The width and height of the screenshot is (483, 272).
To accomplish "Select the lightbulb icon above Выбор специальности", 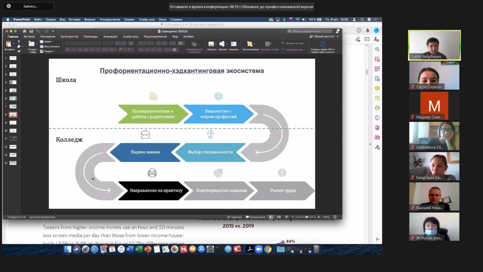I will click(x=210, y=134).
